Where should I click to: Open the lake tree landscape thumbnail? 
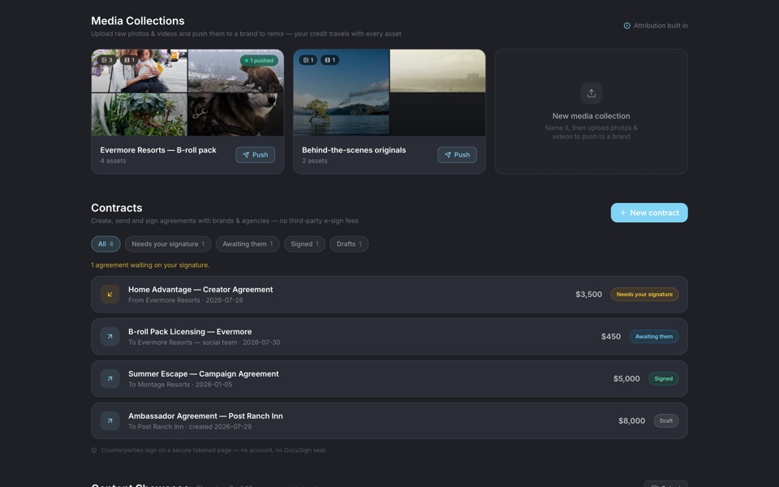click(342, 93)
